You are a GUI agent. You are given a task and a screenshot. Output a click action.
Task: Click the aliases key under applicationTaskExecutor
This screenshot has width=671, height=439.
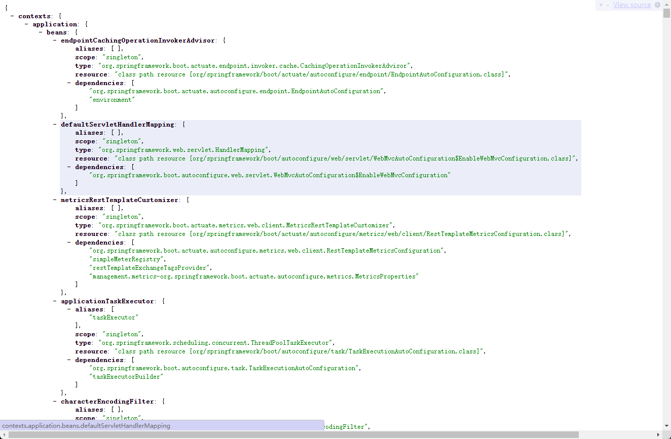click(x=89, y=309)
